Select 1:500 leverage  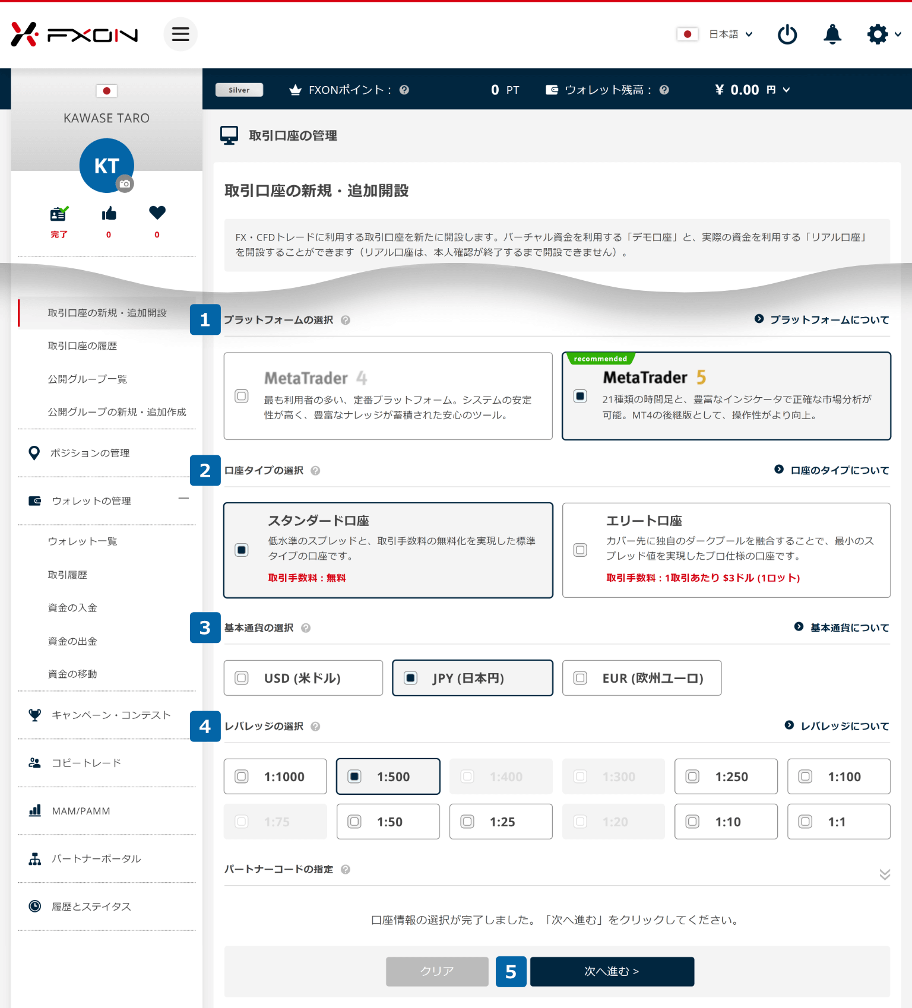388,776
